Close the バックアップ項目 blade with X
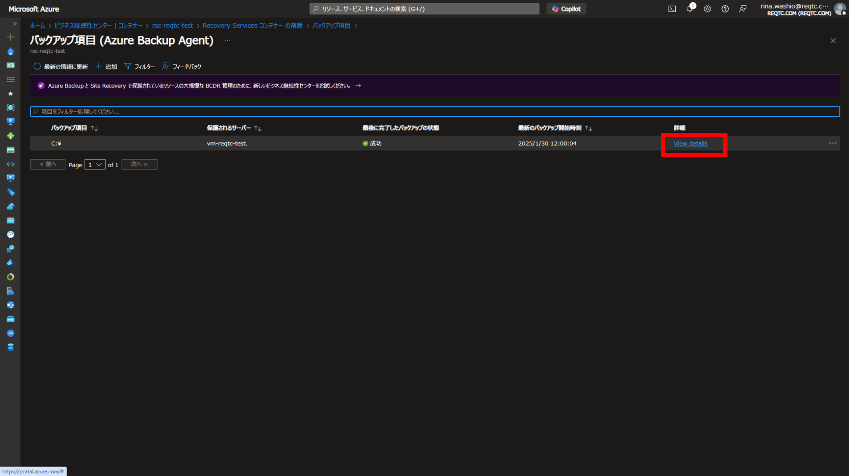 pyautogui.click(x=833, y=41)
